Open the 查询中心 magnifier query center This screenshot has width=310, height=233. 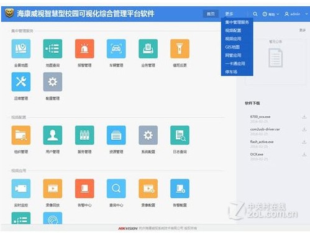point(116,188)
